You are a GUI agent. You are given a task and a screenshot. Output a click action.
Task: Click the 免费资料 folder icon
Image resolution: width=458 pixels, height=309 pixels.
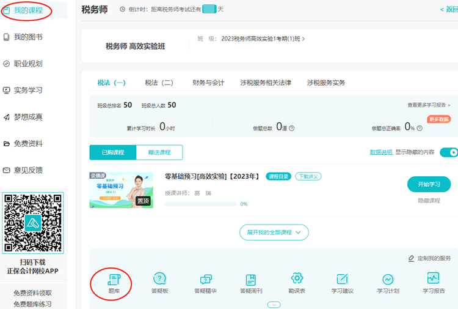click(7, 144)
